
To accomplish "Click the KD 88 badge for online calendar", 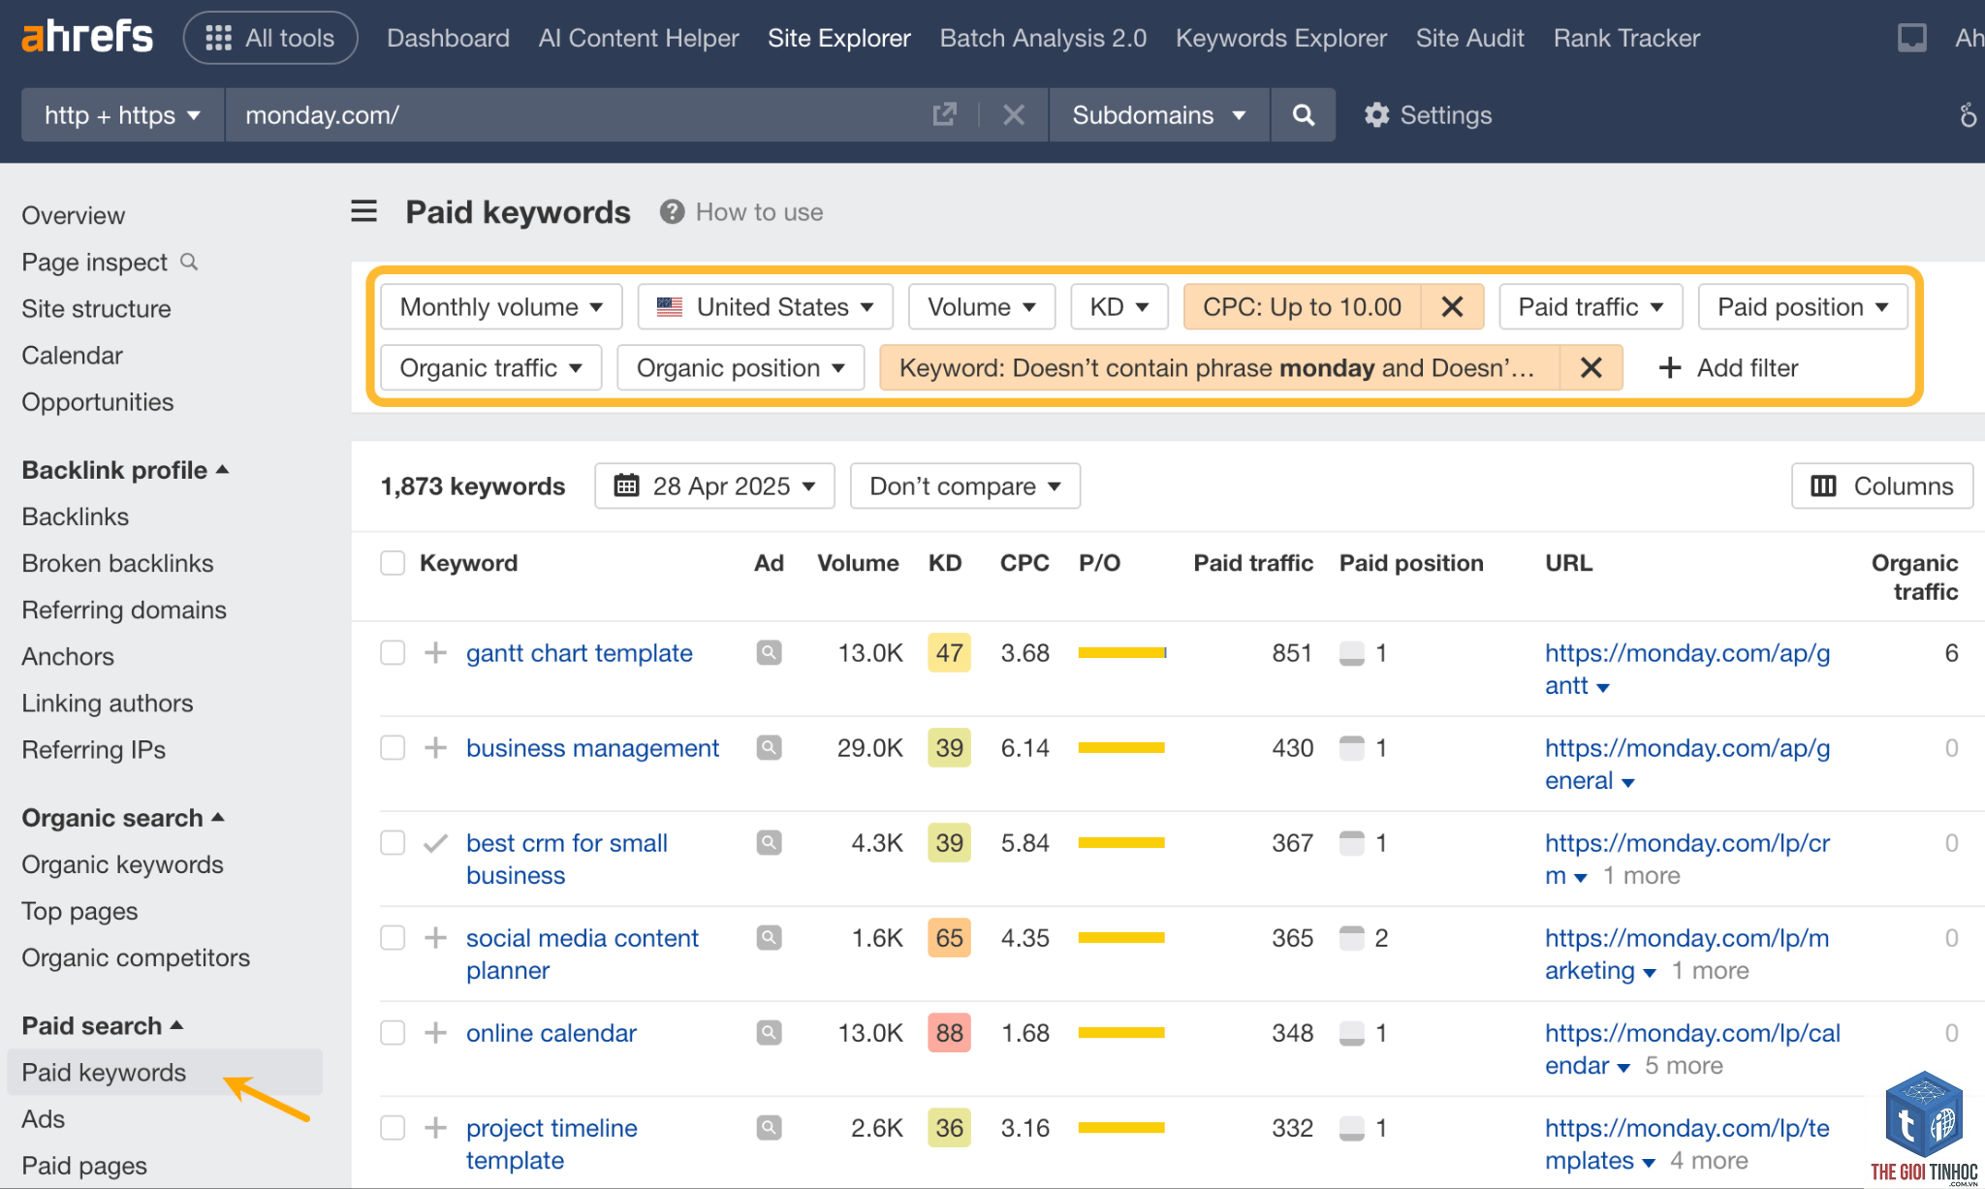I will (949, 1032).
